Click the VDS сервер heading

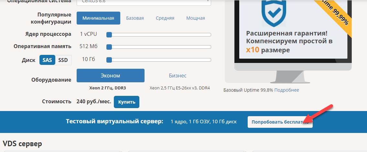click(x=22, y=143)
